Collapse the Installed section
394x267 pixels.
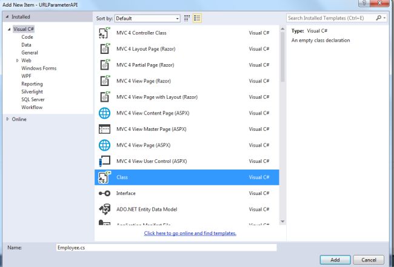(7, 17)
